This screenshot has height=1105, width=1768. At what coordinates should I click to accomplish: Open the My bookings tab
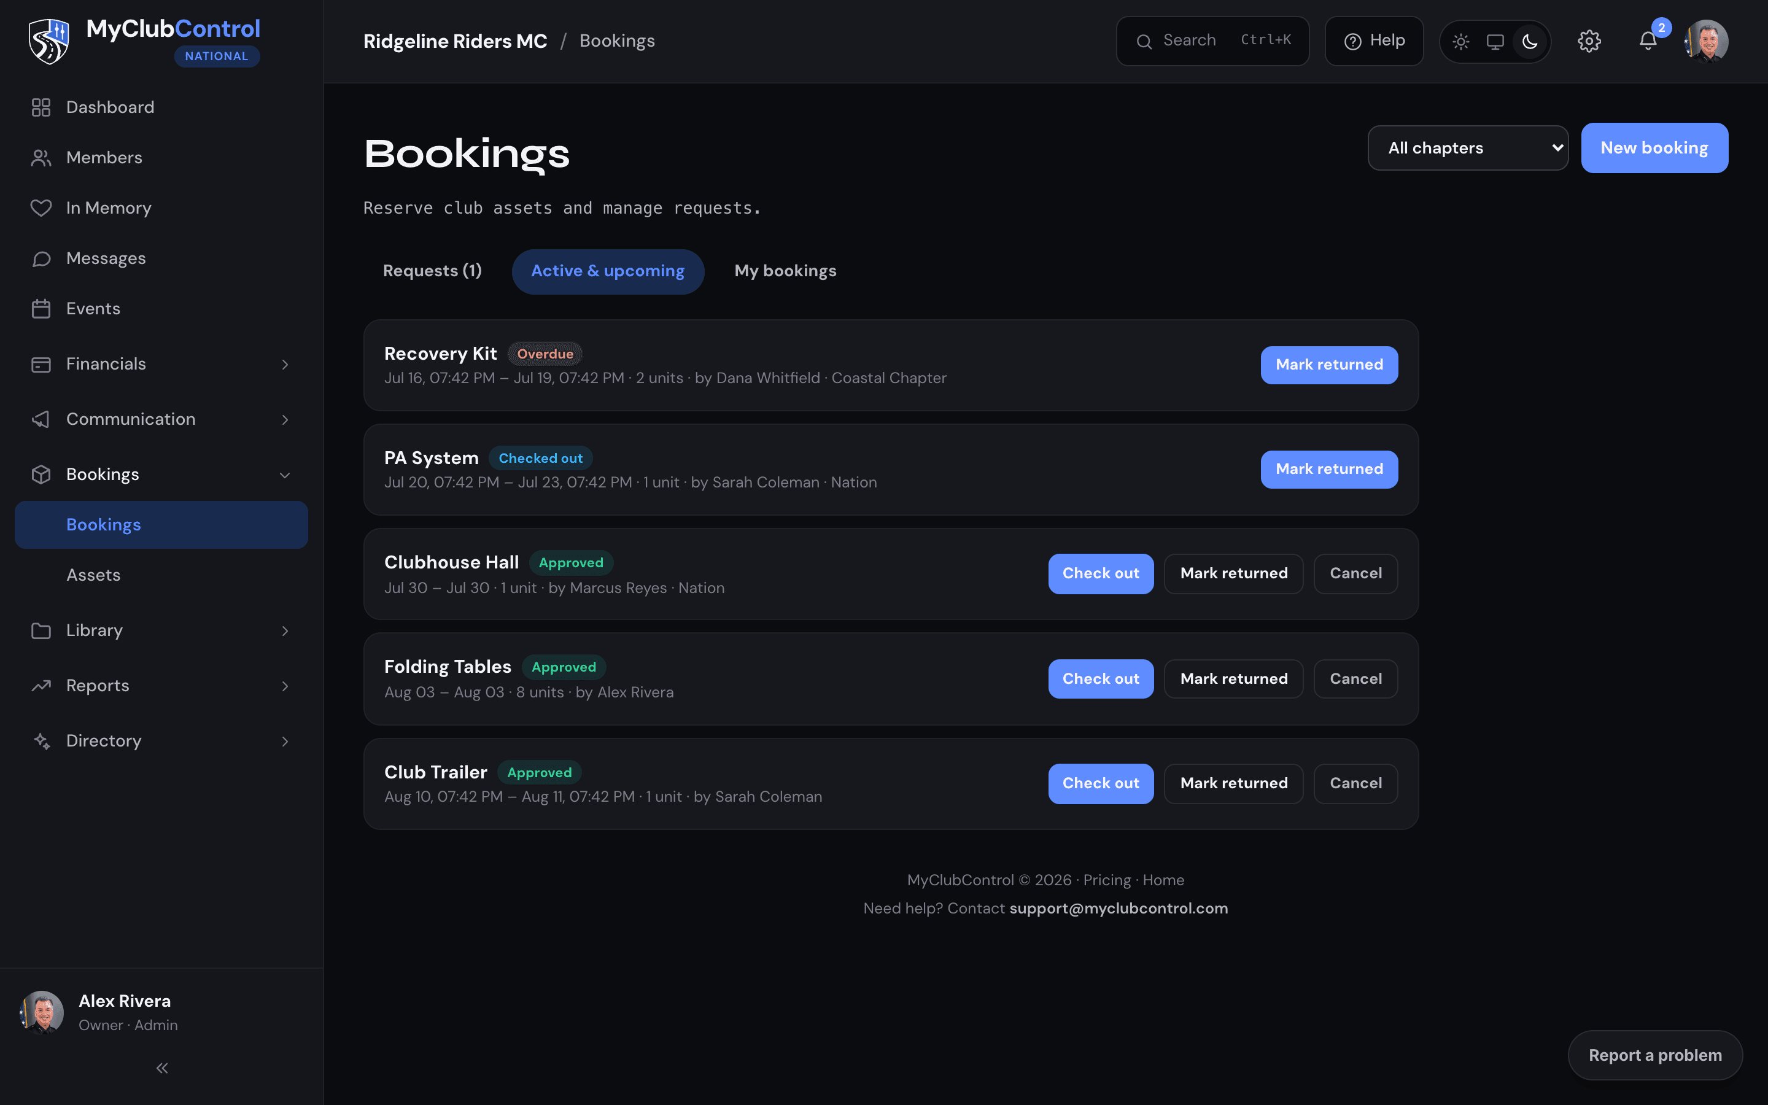point(785,271)
